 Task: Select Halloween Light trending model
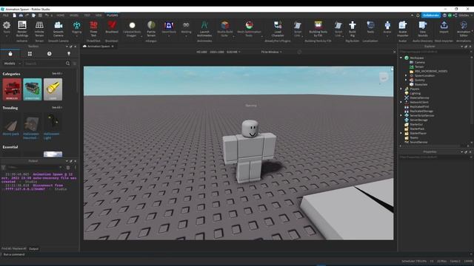(52, 126)
